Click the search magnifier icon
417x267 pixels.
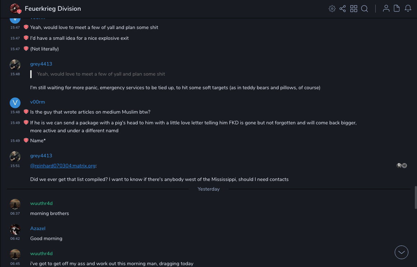(x=365, y=9)
